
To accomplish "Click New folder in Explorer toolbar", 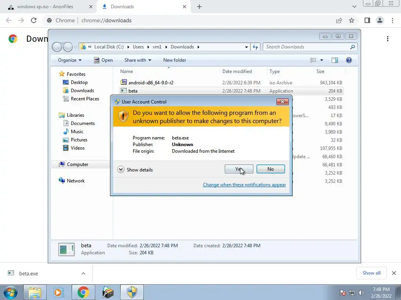I will (x=175, y=60).
